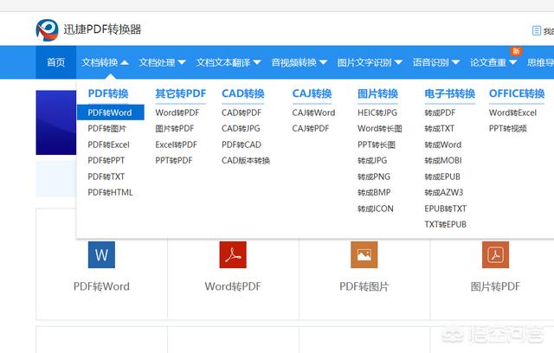Viewport: 554px width, 353px height.
Task: Select PDF转图片 in the dropdown menu
Action: tap(106, 129)
